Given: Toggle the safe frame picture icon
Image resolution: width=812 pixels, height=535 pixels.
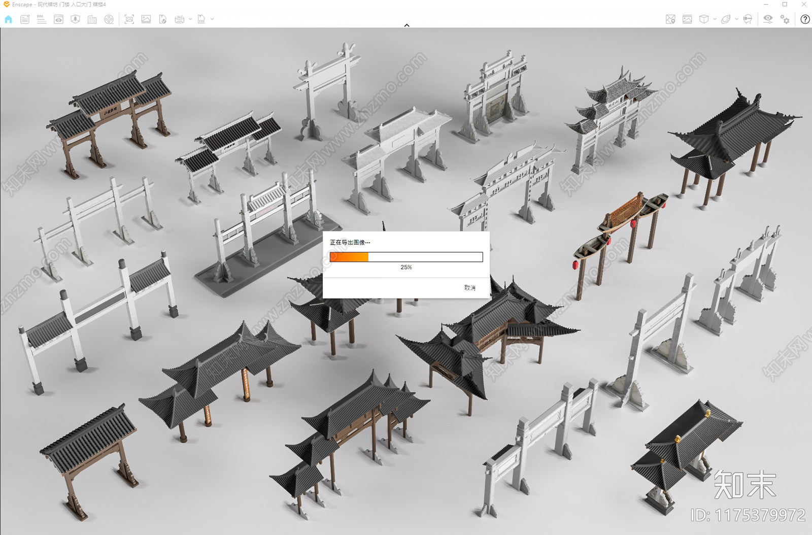Looking at the screenshot, I should click(x=687, y=19).
